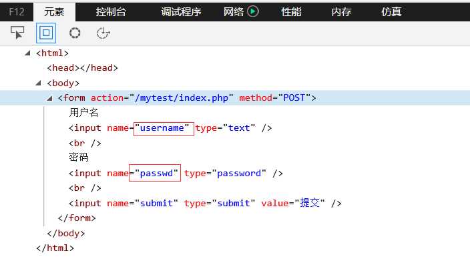Switch to the 网络 tab
This screenshot has width=470, height=277.
(x=234, y=12)
